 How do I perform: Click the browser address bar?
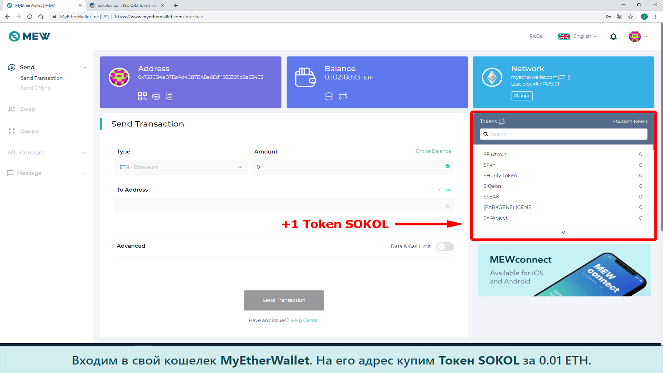tap(325, 17)
